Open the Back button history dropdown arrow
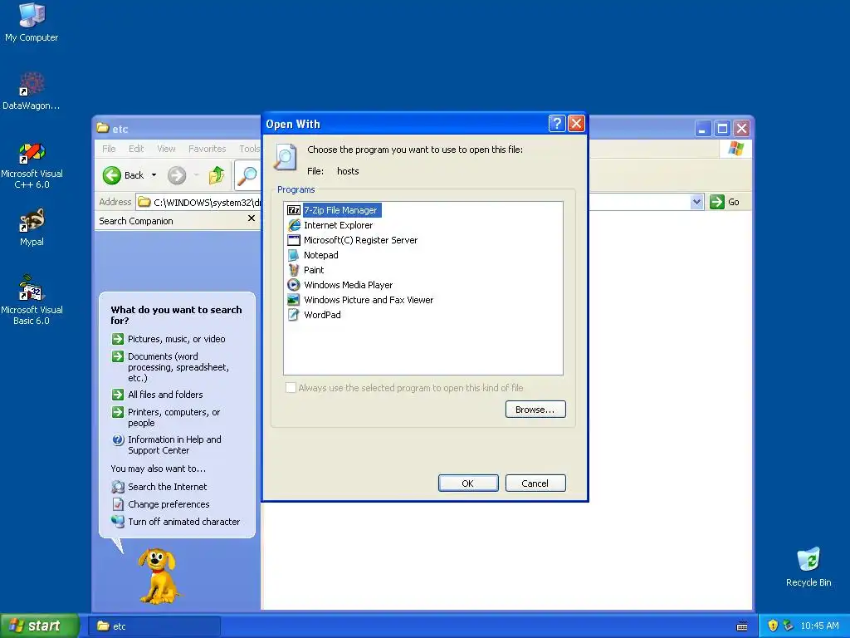Screen dimensions: 850x638 pos(154,175)
